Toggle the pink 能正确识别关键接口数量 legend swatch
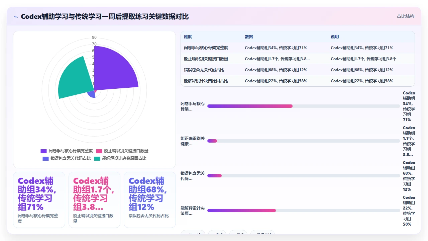 [x=99, y=151]
